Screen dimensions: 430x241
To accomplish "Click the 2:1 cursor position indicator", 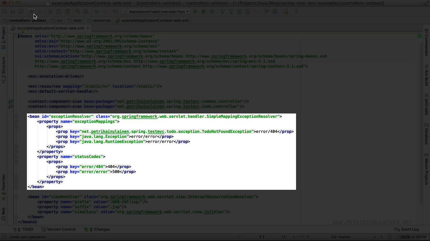I will coord(262,237).
